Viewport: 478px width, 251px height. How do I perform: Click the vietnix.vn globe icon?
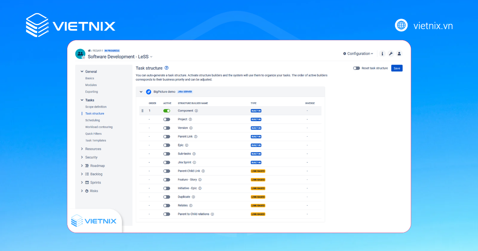(401, 25)
